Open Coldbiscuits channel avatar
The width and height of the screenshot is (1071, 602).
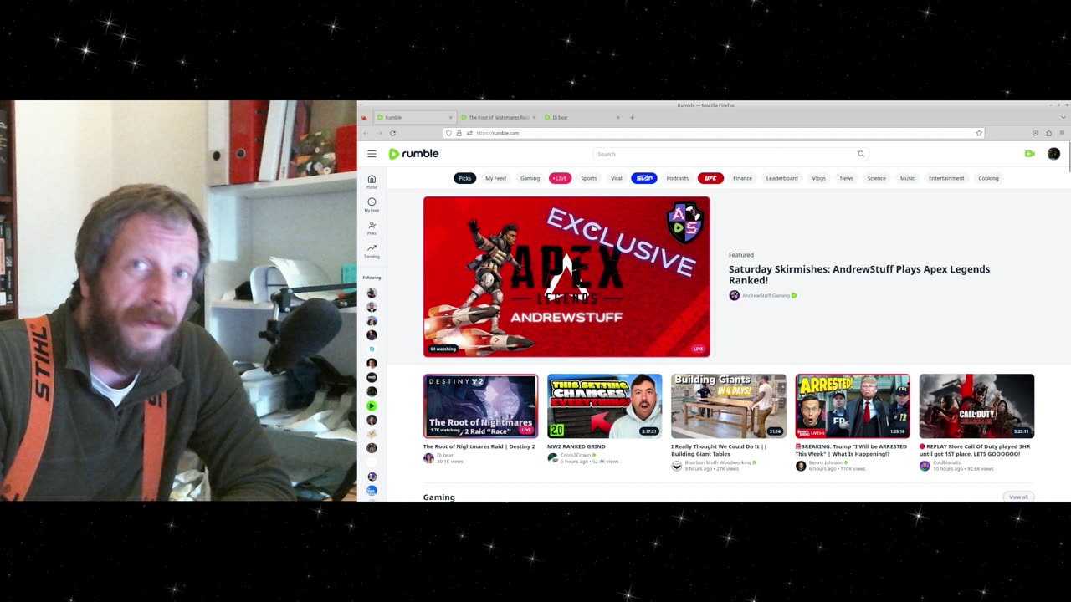click(x=925, y=466)
